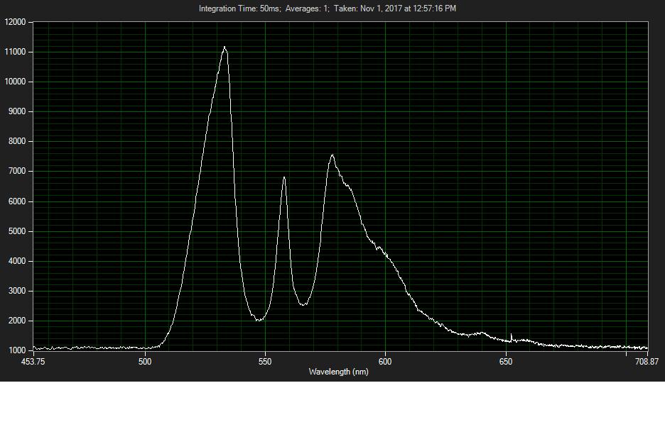Click the 7000 y-axis label
Viewport: 665px width, 427px height.
coord(17,171)
